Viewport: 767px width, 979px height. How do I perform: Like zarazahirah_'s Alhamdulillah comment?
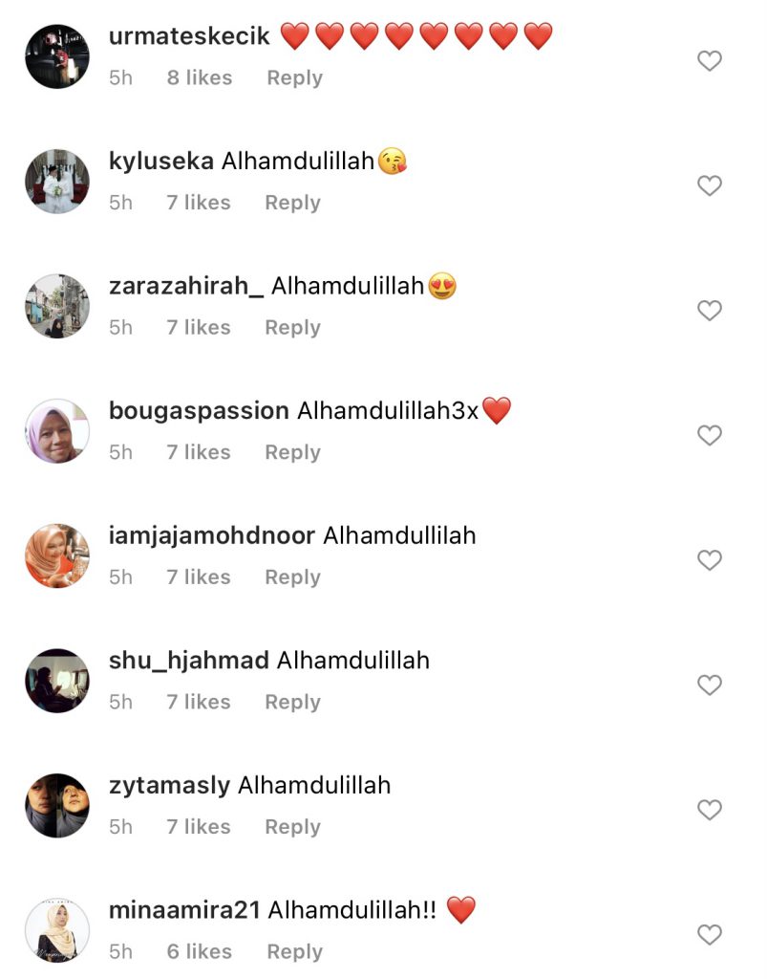[709, 311]
